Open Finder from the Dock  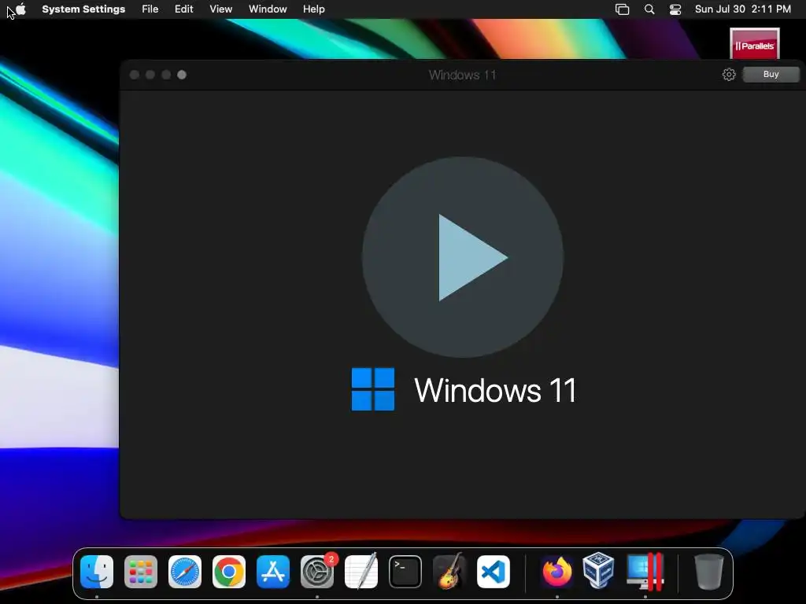[97, 572]
